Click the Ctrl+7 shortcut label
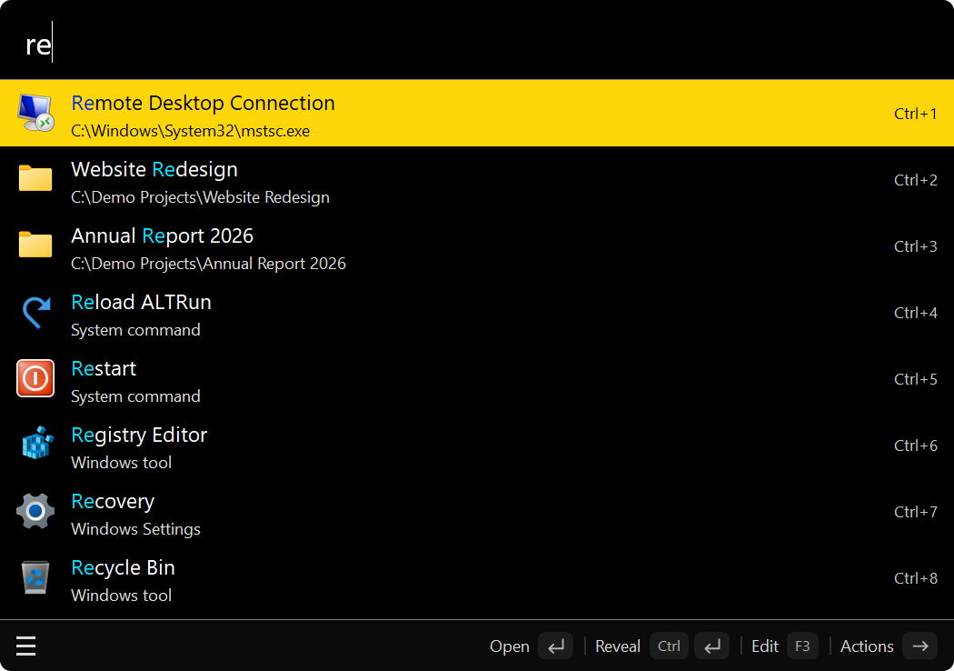The height and width of the screenshot is (671, 954). [916, 512]
